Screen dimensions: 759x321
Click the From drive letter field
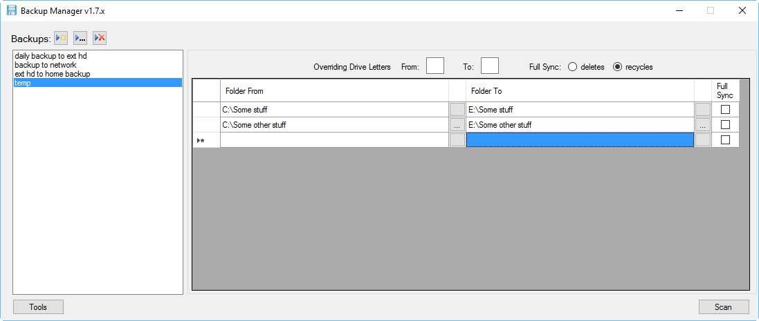point(435,66)
